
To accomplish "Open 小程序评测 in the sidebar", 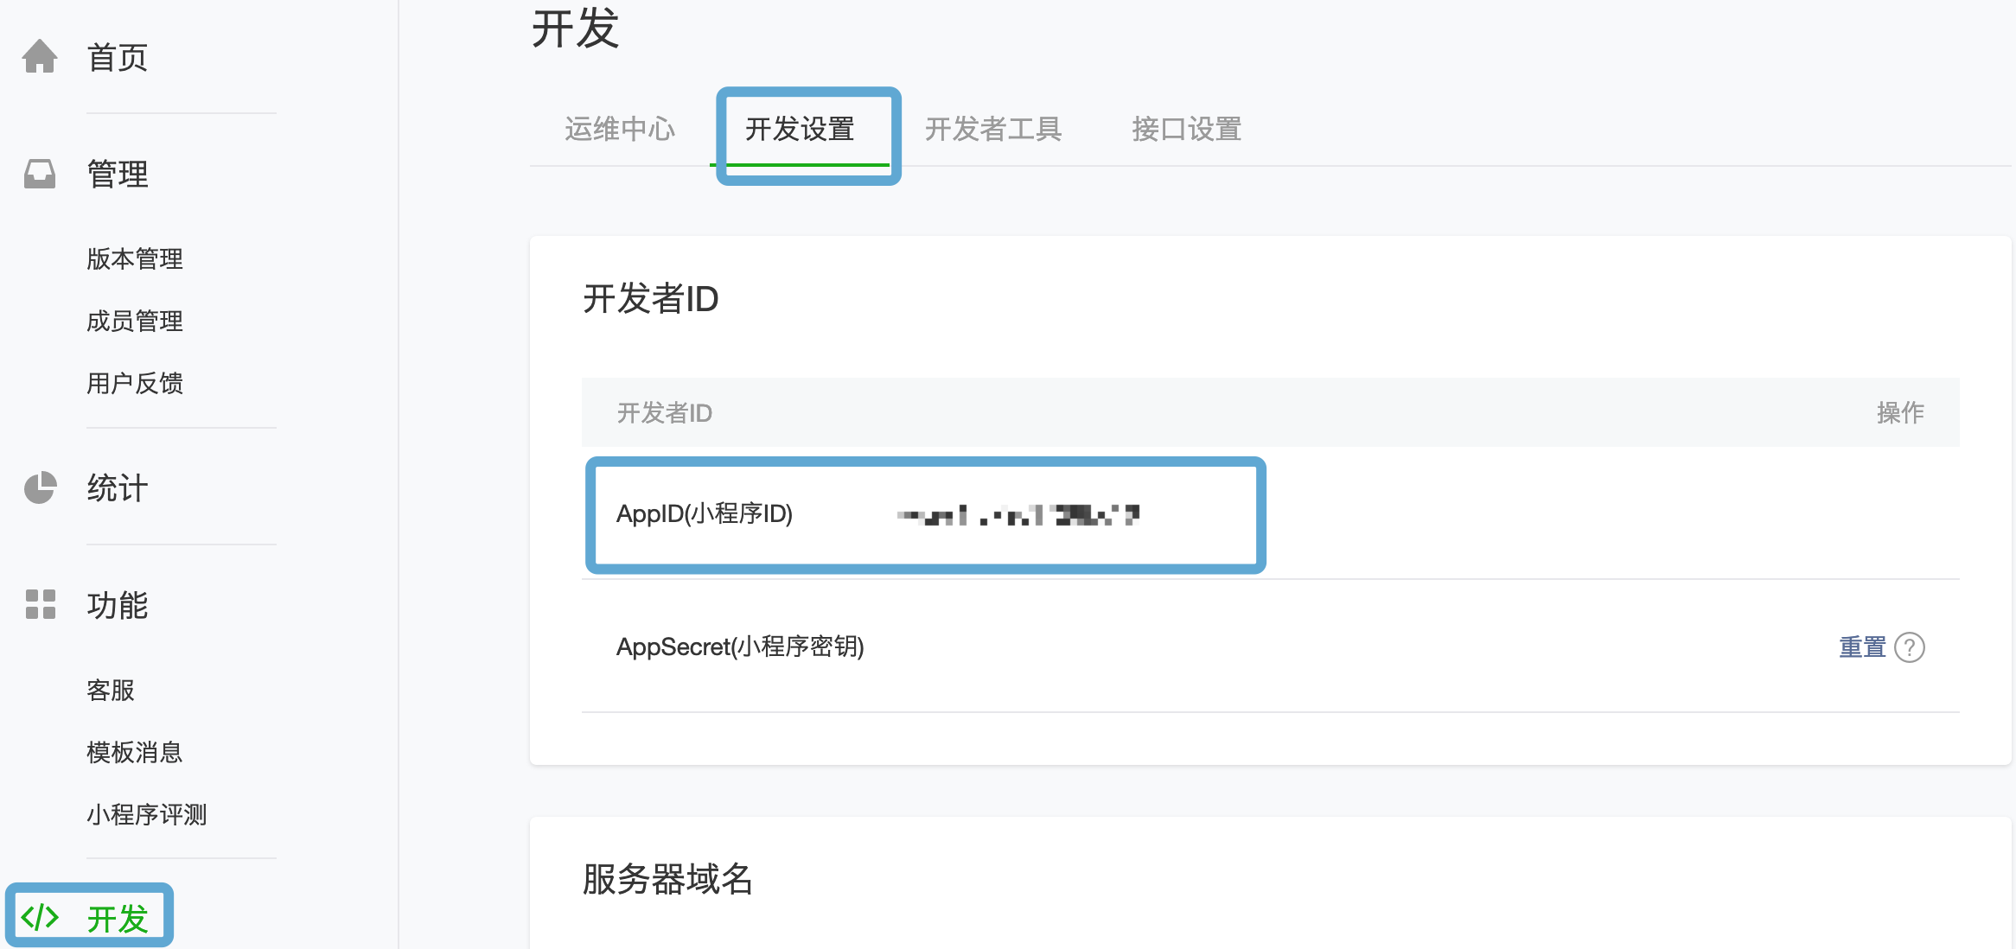I will [147, 814].
